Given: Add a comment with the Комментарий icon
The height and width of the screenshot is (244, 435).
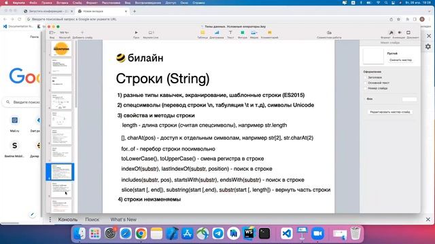Looking at the screenshot, I should 269,33.
